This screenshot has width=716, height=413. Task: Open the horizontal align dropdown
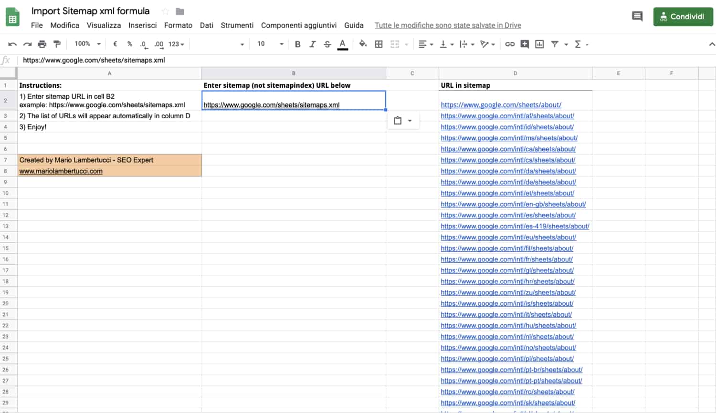tap(425, 44)
